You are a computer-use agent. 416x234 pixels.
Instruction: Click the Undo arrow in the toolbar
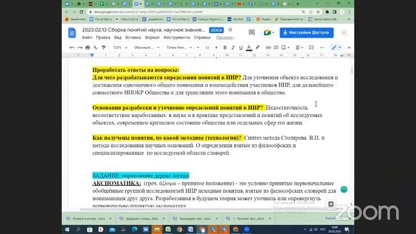[71, 47]
